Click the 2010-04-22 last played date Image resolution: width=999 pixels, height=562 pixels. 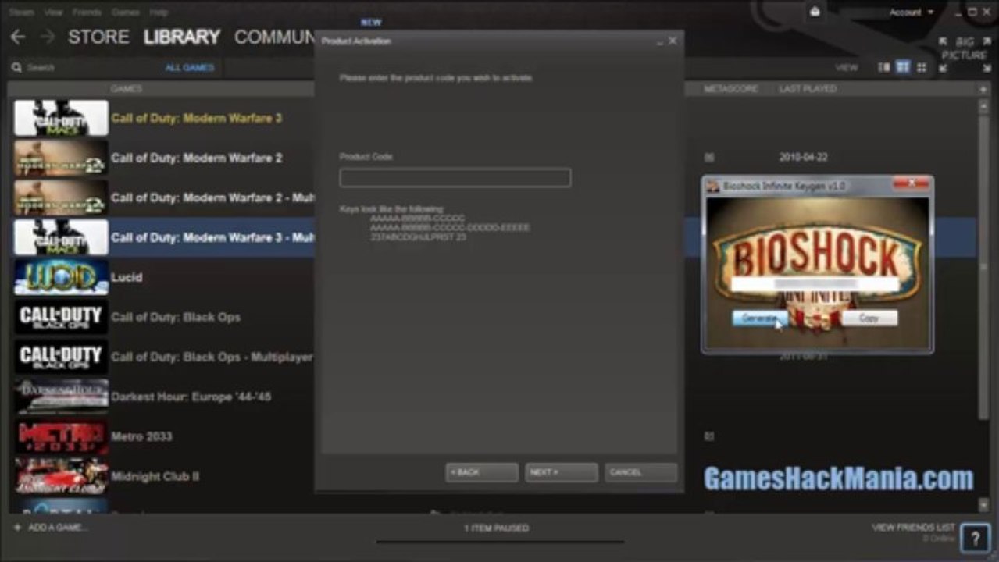coord(803,158)
